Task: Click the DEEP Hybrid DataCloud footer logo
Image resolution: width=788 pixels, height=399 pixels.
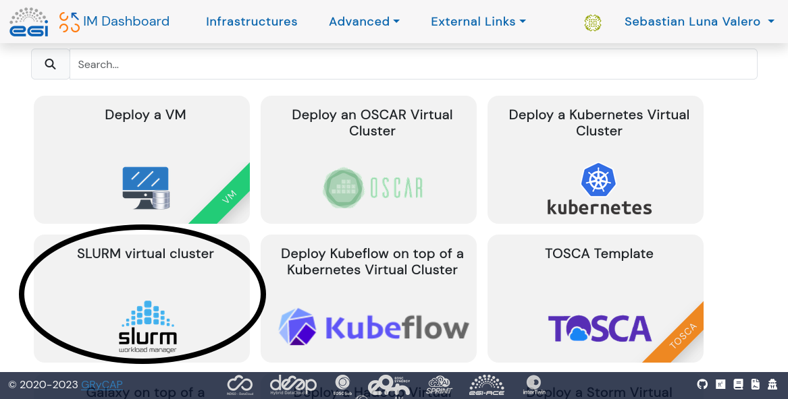Action: click(x=294, y=385)
